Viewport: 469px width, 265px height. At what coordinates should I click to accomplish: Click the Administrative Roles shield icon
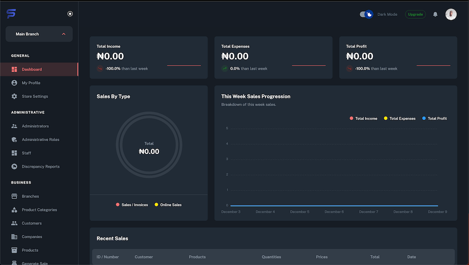(x=14, y=140)
